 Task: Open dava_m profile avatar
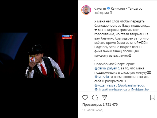tap(86, 10)
